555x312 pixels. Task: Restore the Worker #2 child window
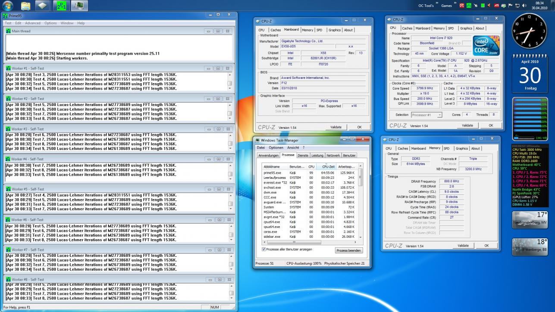(218, 99)
